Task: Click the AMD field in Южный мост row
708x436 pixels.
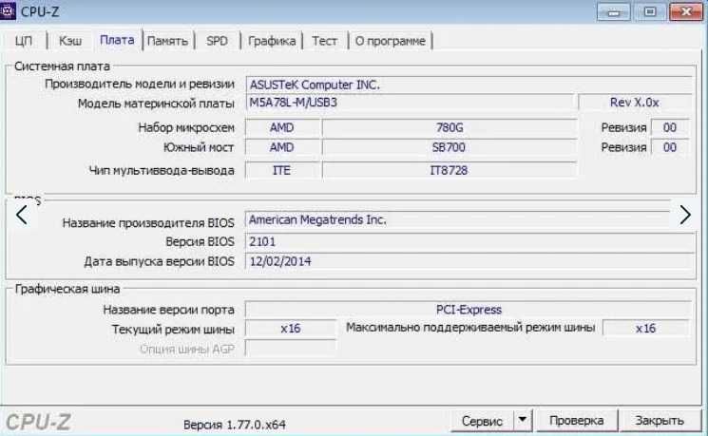Action: pos(282,147)
